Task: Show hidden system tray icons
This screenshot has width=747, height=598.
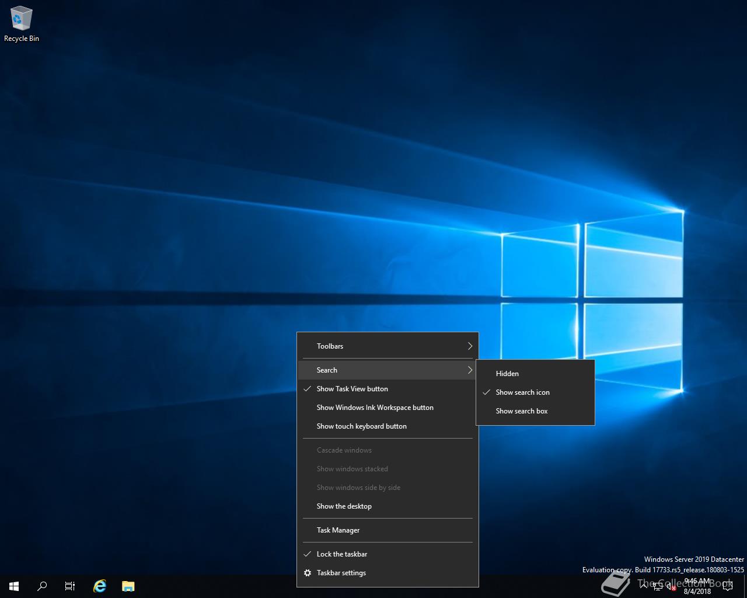Action: click(644, 586)
